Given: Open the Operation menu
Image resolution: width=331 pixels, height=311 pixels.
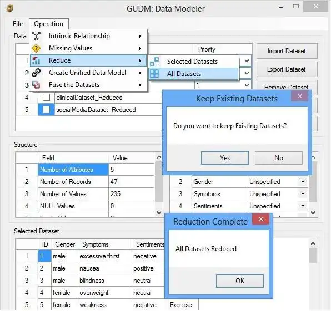Looking at the screenshot, I should (48, 24).
